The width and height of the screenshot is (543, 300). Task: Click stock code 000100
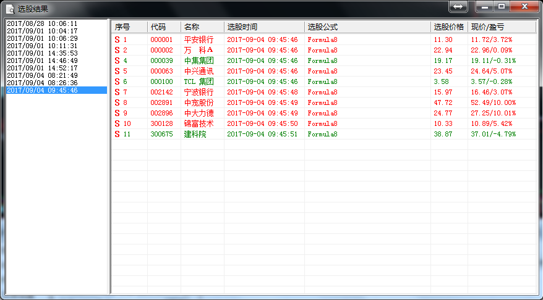pos(161,82)
